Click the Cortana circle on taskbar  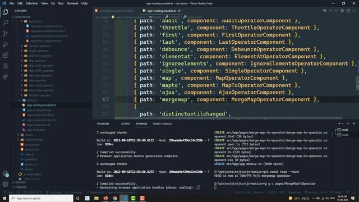click(77, 198)
